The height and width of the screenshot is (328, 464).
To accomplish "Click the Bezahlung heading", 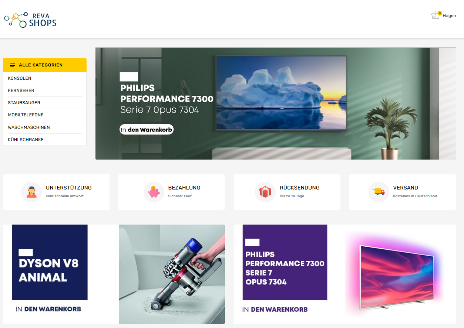I will [x=184, y=188].
